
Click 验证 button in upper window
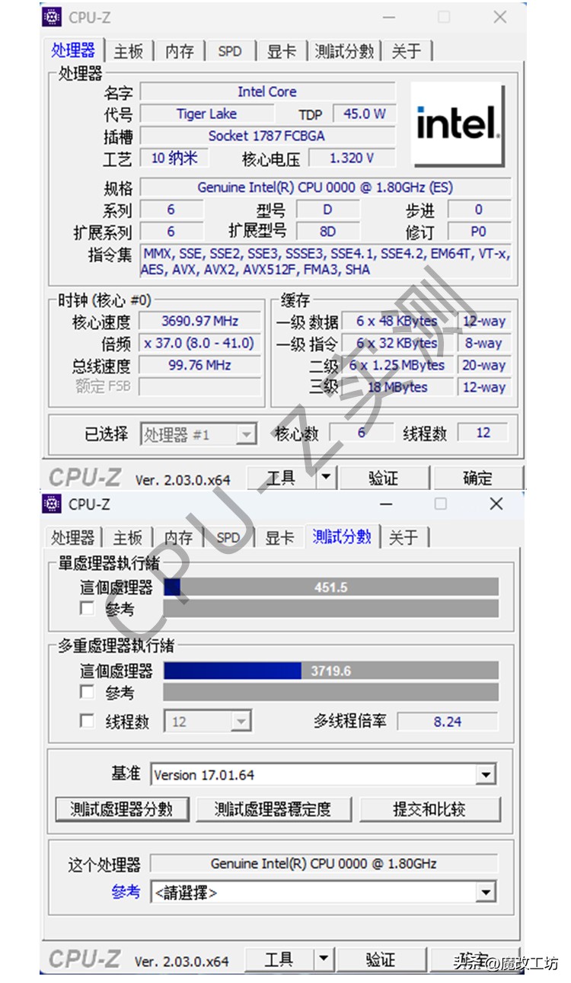384,478
